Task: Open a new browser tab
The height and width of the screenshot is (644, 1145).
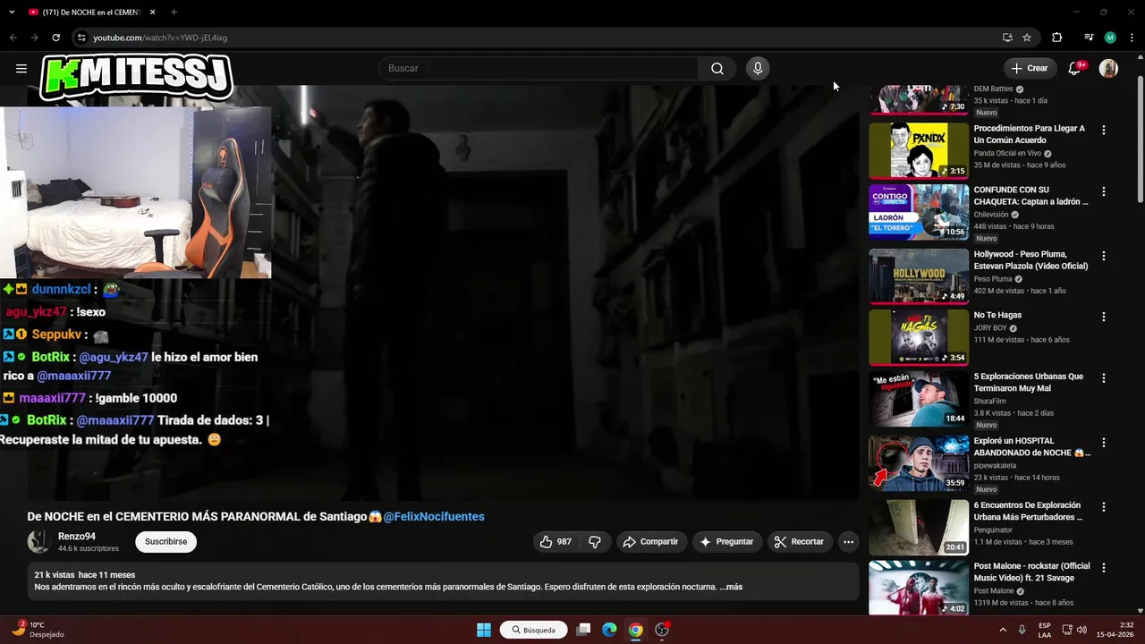Action: 174,13
